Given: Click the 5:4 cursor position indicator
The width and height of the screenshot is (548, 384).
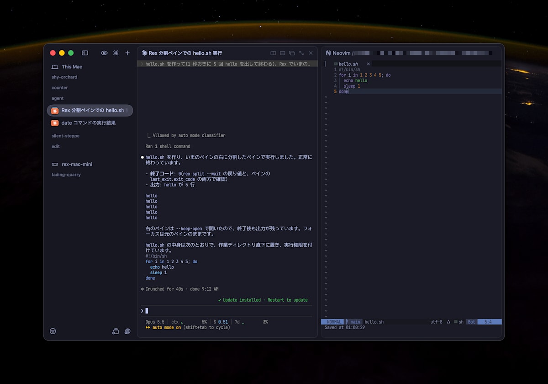Looking at the screenshot, I should pyautogui.click(x=489, y=322).
